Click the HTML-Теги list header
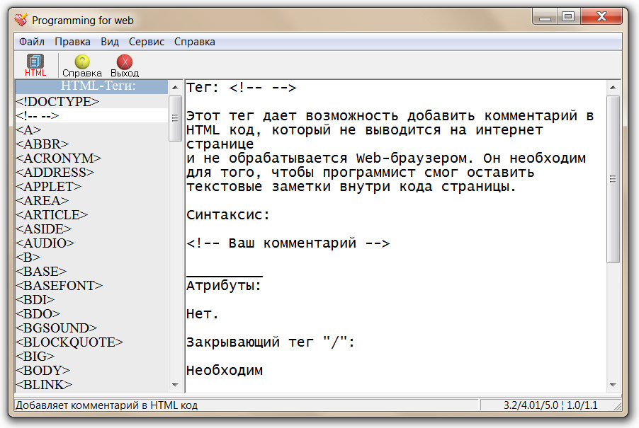This screenshot has width=639, height=428. (x=91, y=86)
